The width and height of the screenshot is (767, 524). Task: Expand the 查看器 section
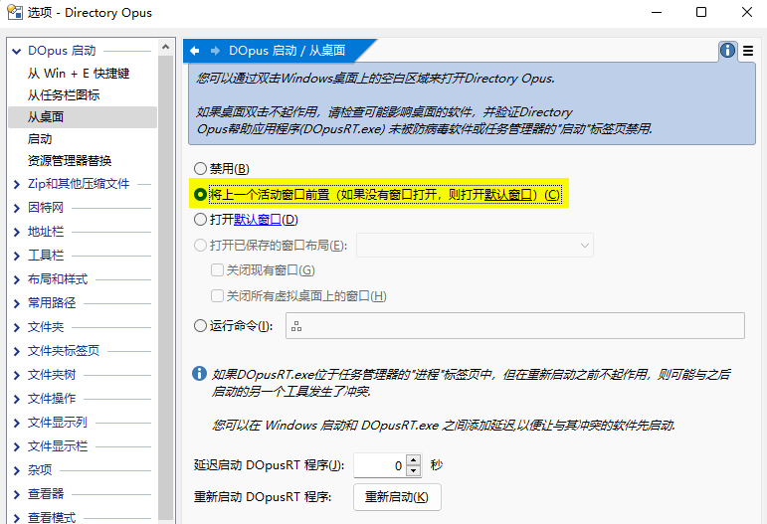[x=17, y=494]
